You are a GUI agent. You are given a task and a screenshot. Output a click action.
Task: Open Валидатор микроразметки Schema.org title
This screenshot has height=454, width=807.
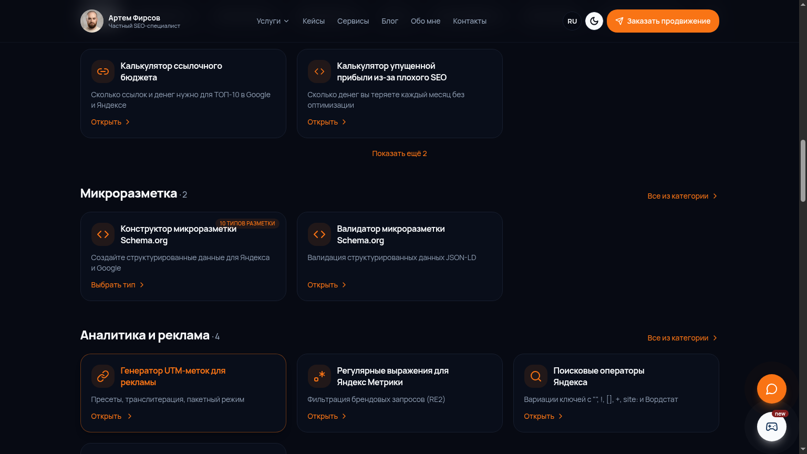tap(391, 234)
